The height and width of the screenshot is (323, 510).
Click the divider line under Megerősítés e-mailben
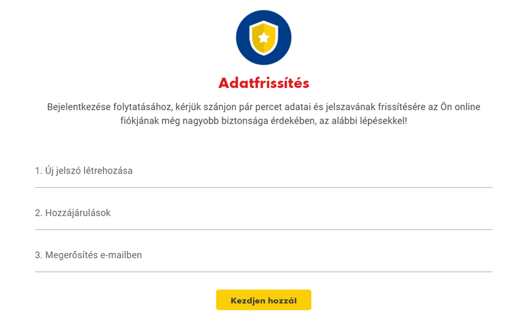[264, 271]
